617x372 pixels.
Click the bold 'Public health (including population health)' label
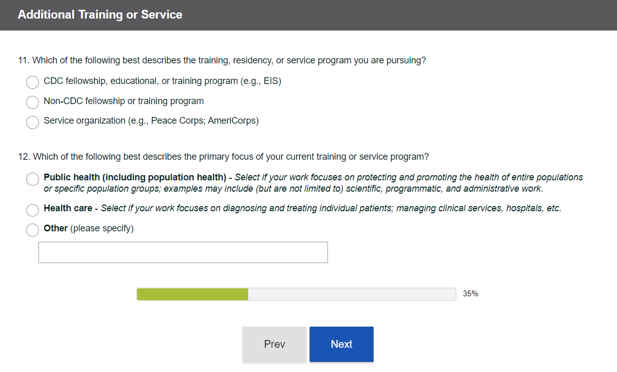pos(135,177)
